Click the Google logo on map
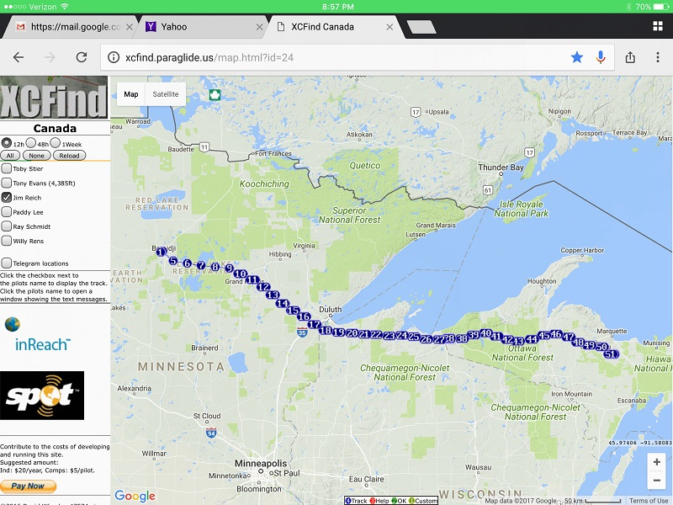Screen dimensions: 673x505 coord(135,496)
